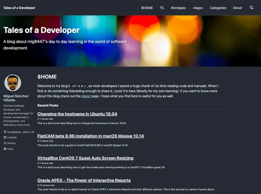Click clock icon under Oracle APEX post

point(38,185)
